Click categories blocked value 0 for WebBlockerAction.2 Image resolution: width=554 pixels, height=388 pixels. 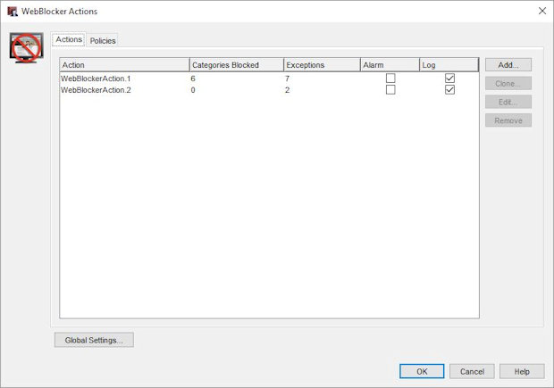[x=193, y=90]
